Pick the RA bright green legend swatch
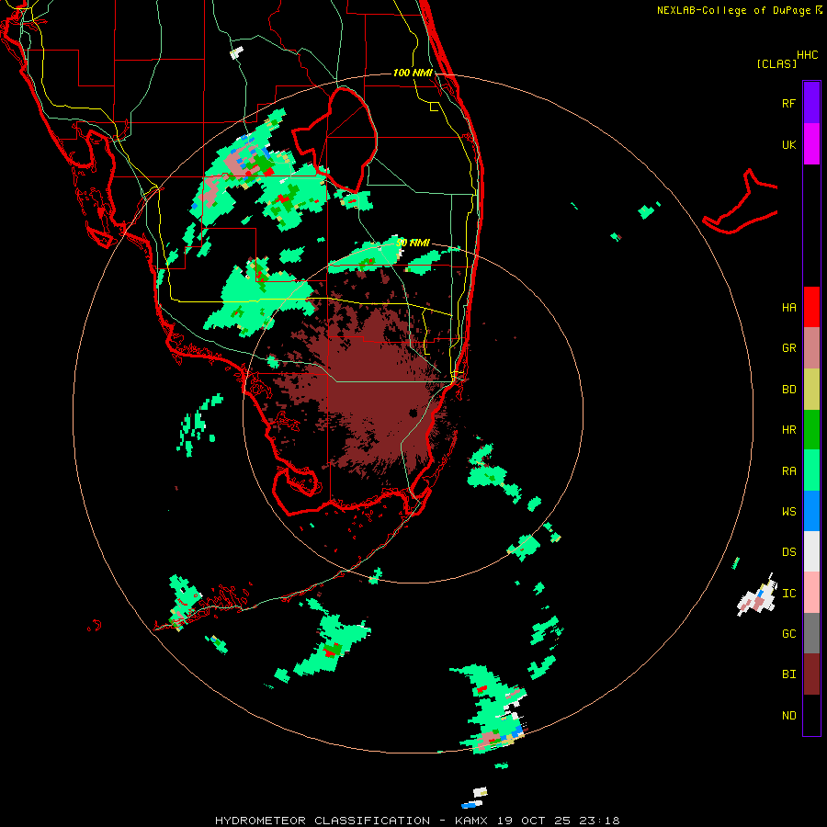 tap(811, 470)
